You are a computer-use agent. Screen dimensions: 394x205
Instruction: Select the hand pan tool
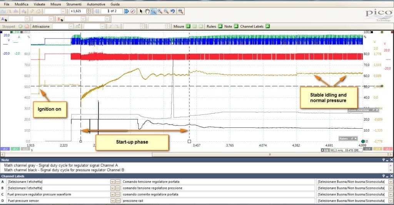coord(147,11)
